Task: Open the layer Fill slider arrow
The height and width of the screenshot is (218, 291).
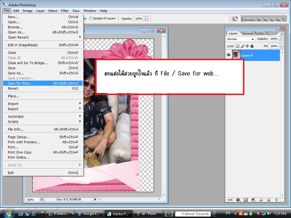Action: coord(281,46)
